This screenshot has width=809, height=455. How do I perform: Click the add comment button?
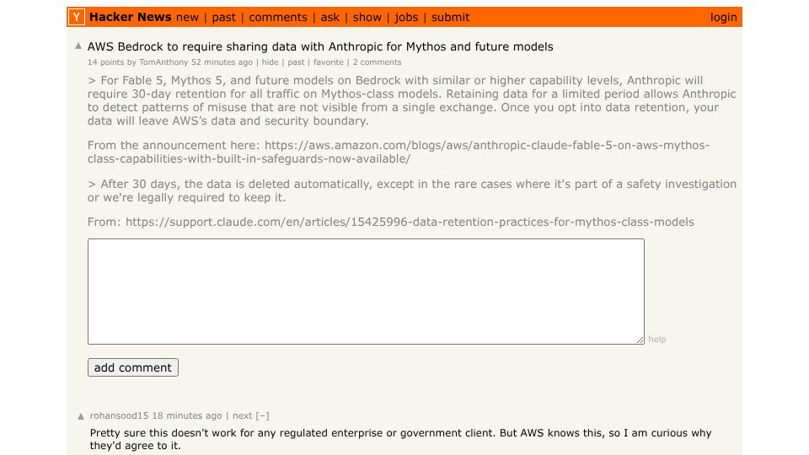pos(132,367)
